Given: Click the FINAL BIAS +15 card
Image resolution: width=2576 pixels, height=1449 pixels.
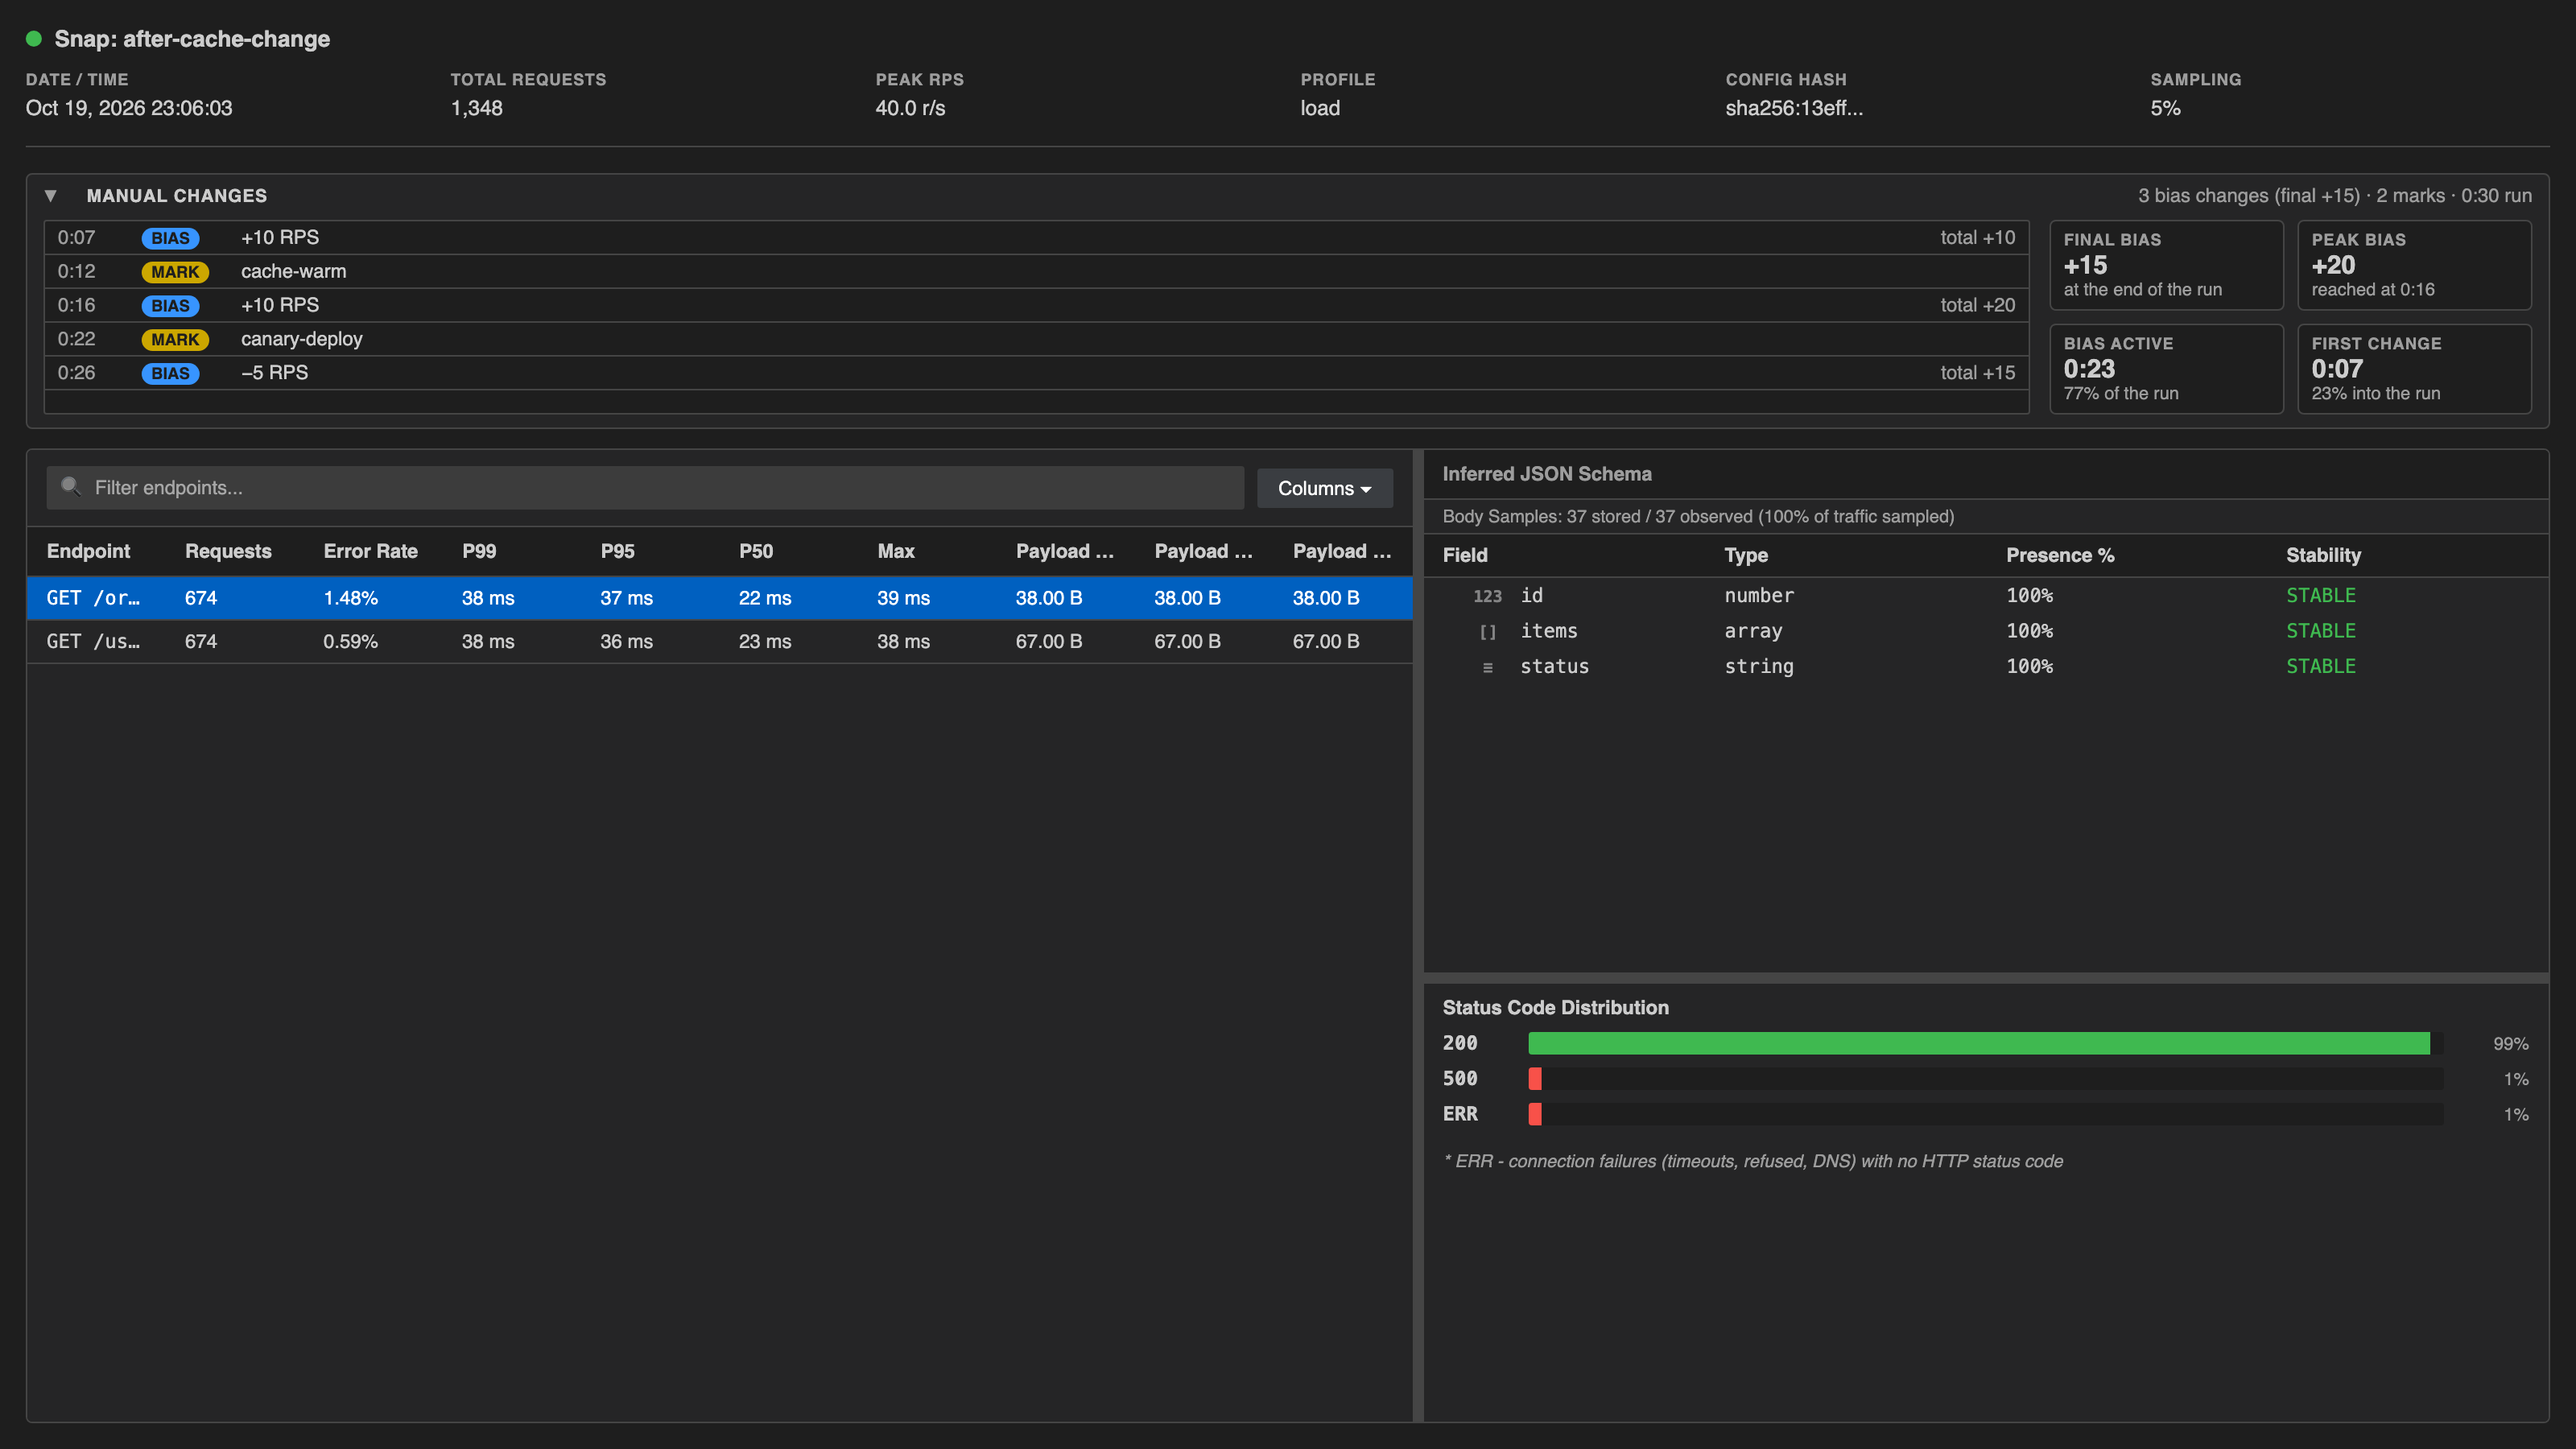Looking at the screenshot, I should [2166, 265].
